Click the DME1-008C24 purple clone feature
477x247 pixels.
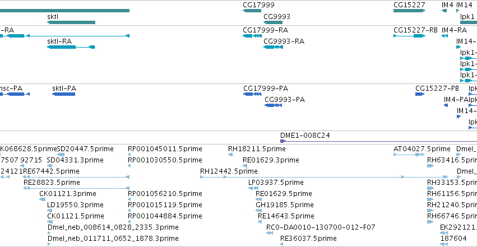tap(378, 141)
